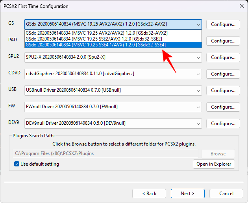
Task: Open plugins folder in Explorer
Action: click(214, 164)
